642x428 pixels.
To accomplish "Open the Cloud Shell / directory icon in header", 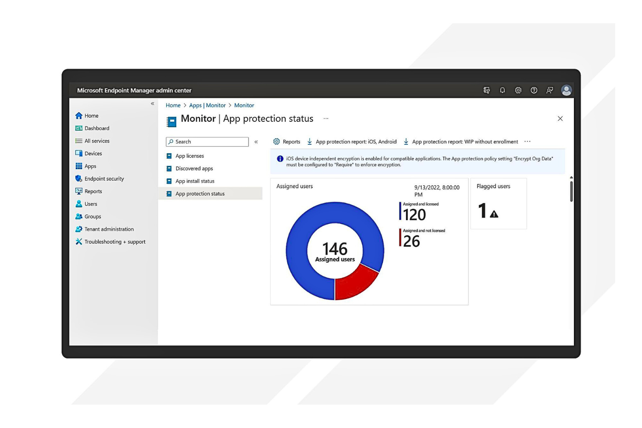I will (487, 90).
